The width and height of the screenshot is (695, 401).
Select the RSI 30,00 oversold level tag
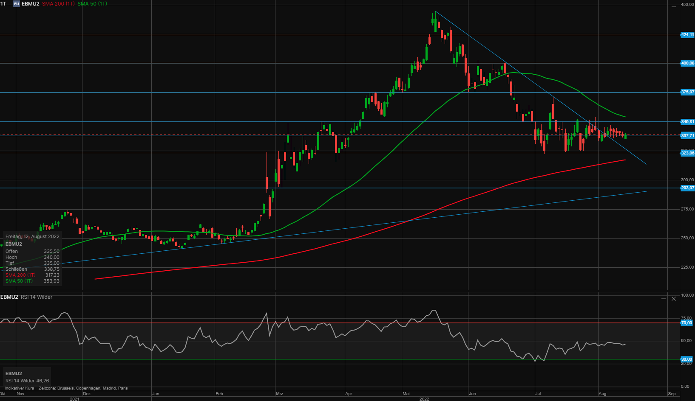click(686, 359)
